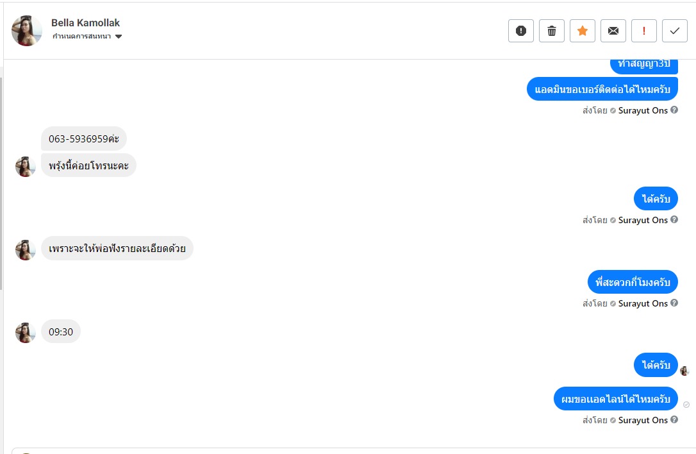Click the พรุ่งนี้ค่อยโทรนะคะ message bubble
696x454 pixels.
tap(88, 165)
